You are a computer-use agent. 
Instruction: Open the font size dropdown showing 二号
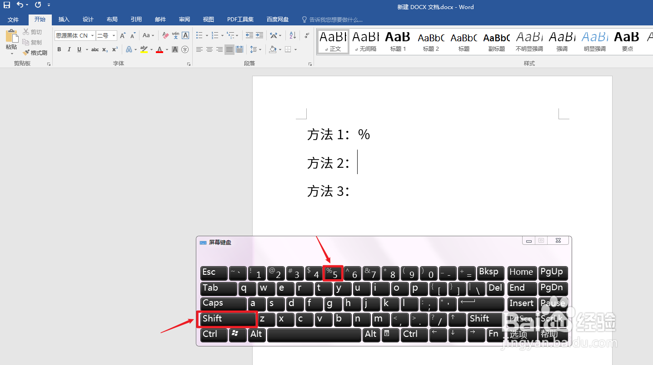(114, 35)
